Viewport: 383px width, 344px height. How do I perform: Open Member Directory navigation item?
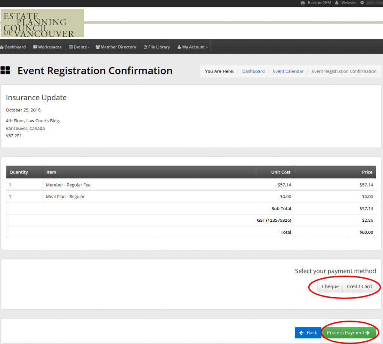(x=116, y=47)
